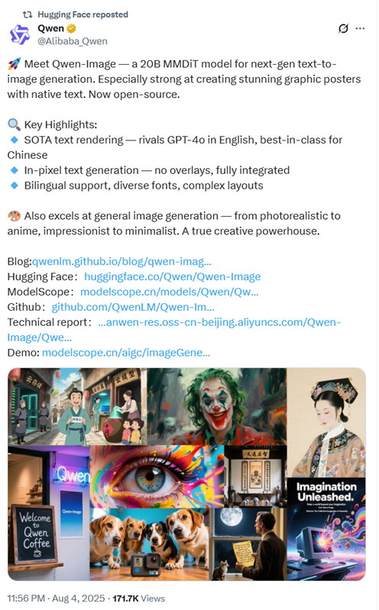379x610 pixels.
Task: Click the colorful eye artwork image
Action: 157,477
